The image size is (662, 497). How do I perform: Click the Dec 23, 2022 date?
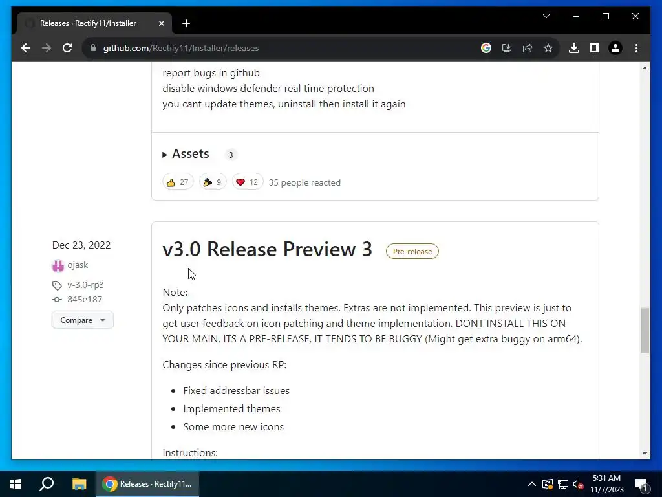click(81, 245)
